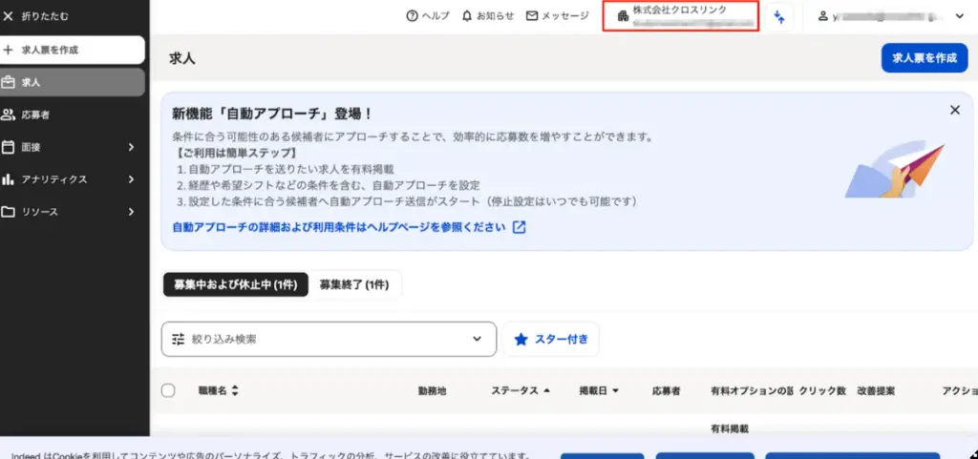
Task: Expand the アナリティクス sidebar submenu
Action: (x=131, y=179)
